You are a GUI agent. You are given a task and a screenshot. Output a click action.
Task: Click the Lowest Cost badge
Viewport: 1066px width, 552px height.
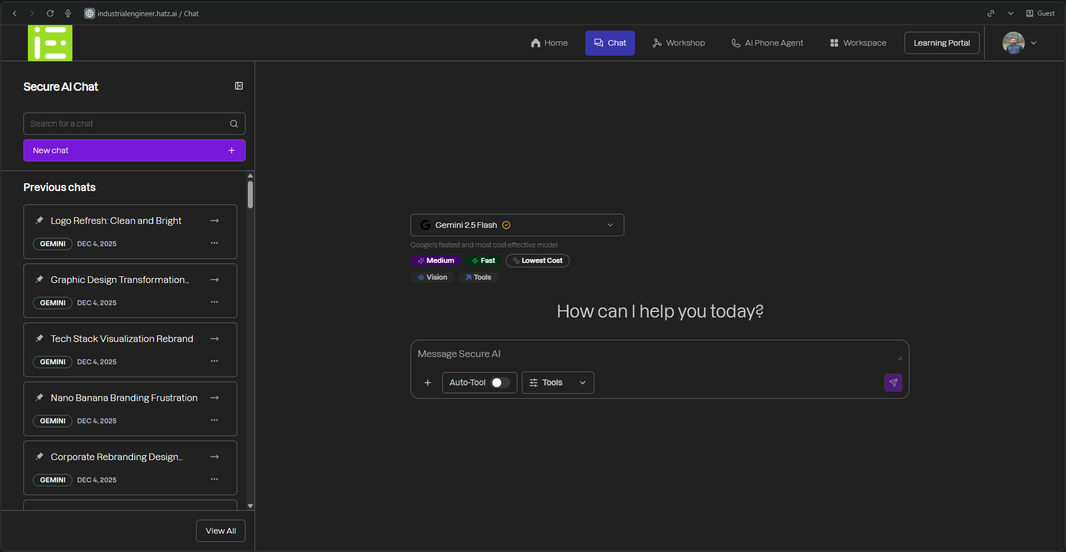[x=537, y=260]
